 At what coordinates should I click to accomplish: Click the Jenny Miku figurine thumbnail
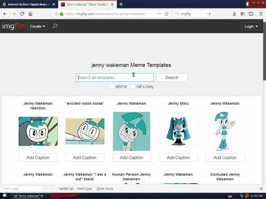(x=178, y=131)
